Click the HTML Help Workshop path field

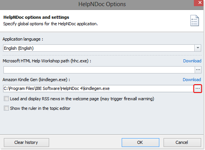(99, 70)
